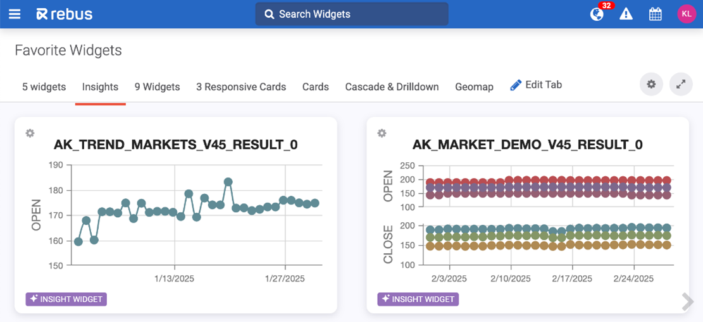Click the Rebus logo
This screenshot has width=703, height=322.
click(65, 14)
